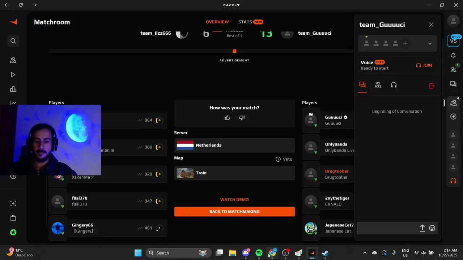463x260 pixels.
Task: Open f8sl370's player row
Action: (108, 201)
